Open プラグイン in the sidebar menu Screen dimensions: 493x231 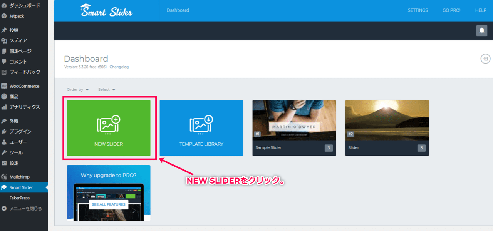20,132
